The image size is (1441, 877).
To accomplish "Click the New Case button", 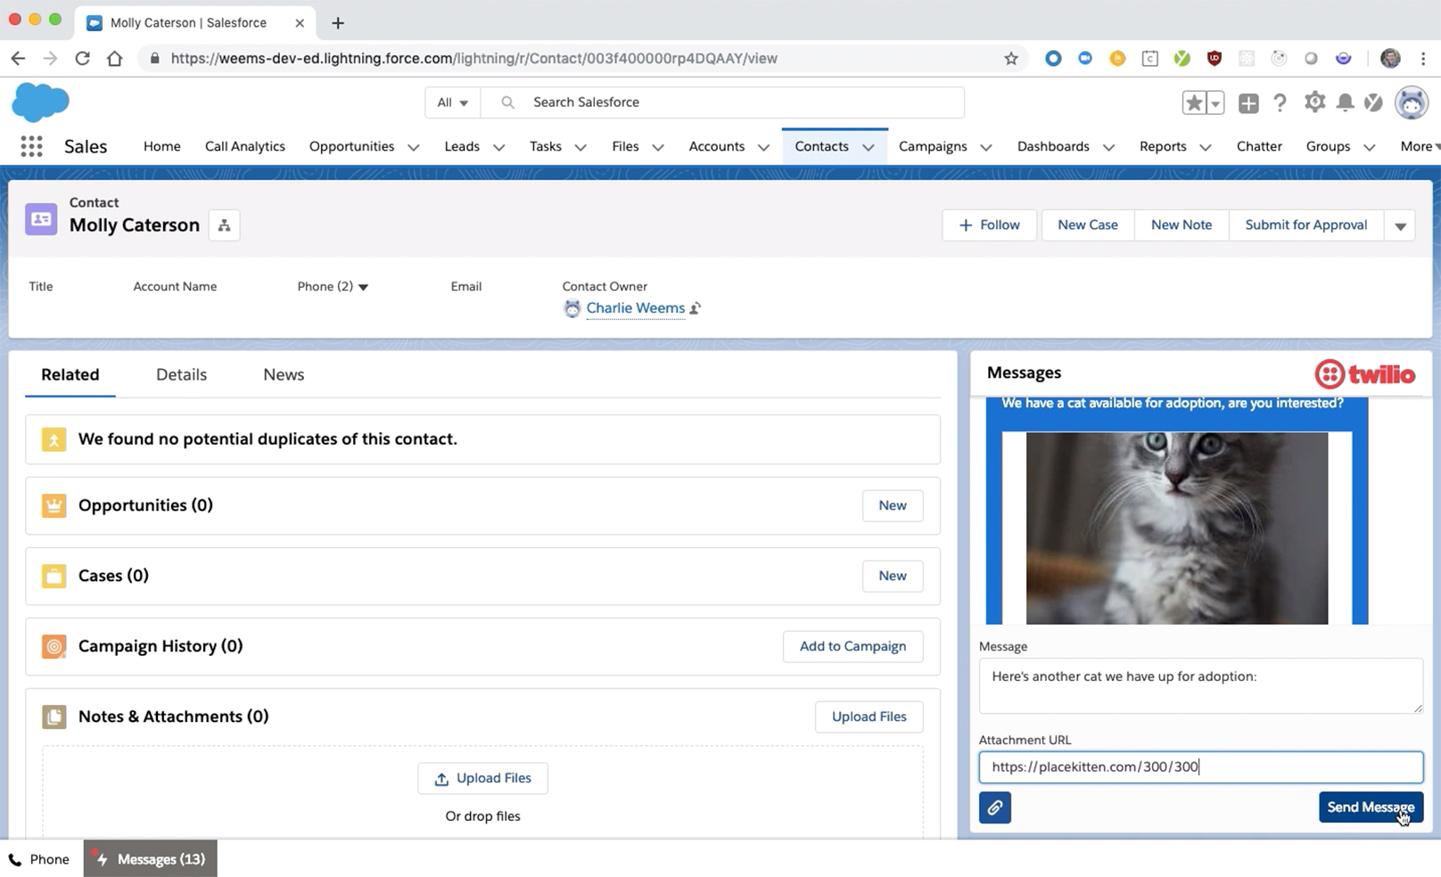I will click(1088, 225).
